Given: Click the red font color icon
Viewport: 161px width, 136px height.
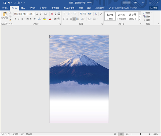Looking at the screenshot, I should pos(50,19).
